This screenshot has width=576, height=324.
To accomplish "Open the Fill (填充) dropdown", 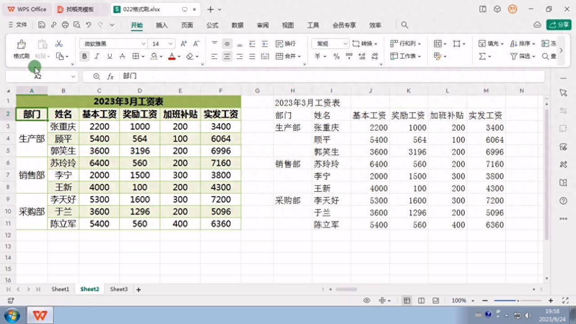I will (491, 44).
